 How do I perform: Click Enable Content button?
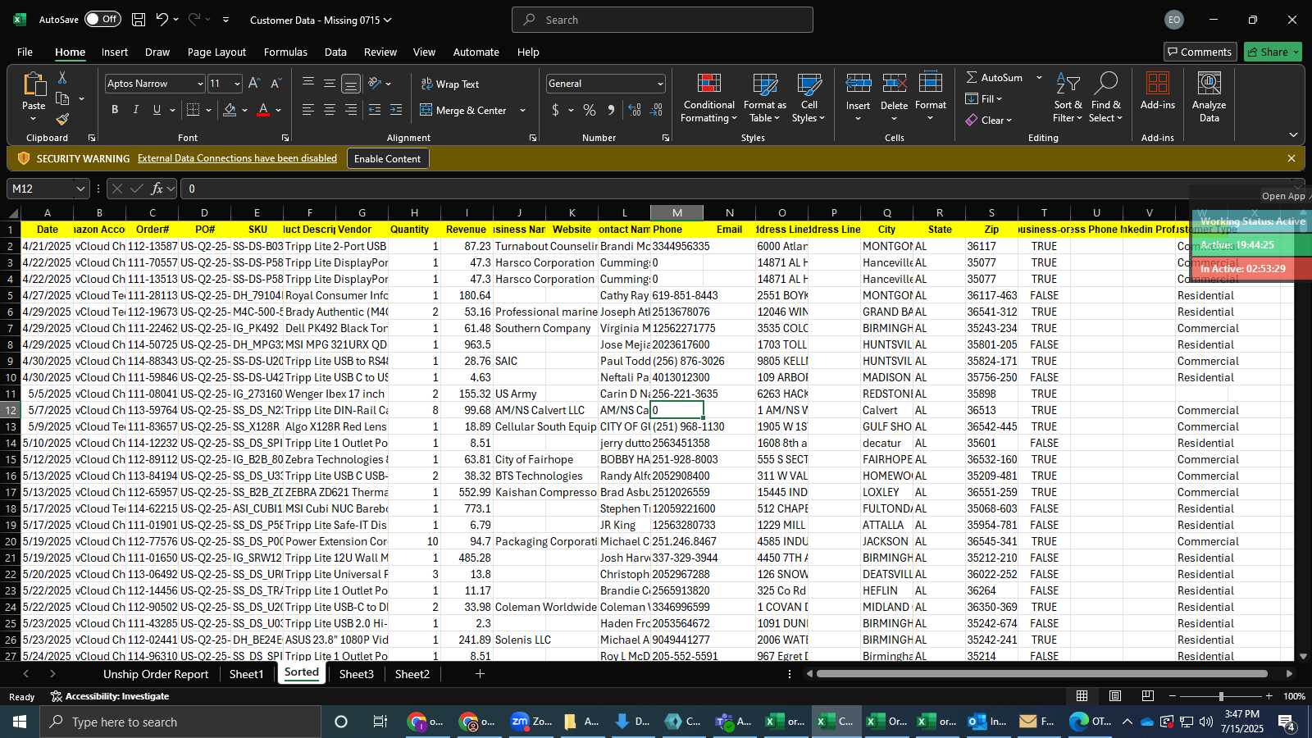click(387, 158)
